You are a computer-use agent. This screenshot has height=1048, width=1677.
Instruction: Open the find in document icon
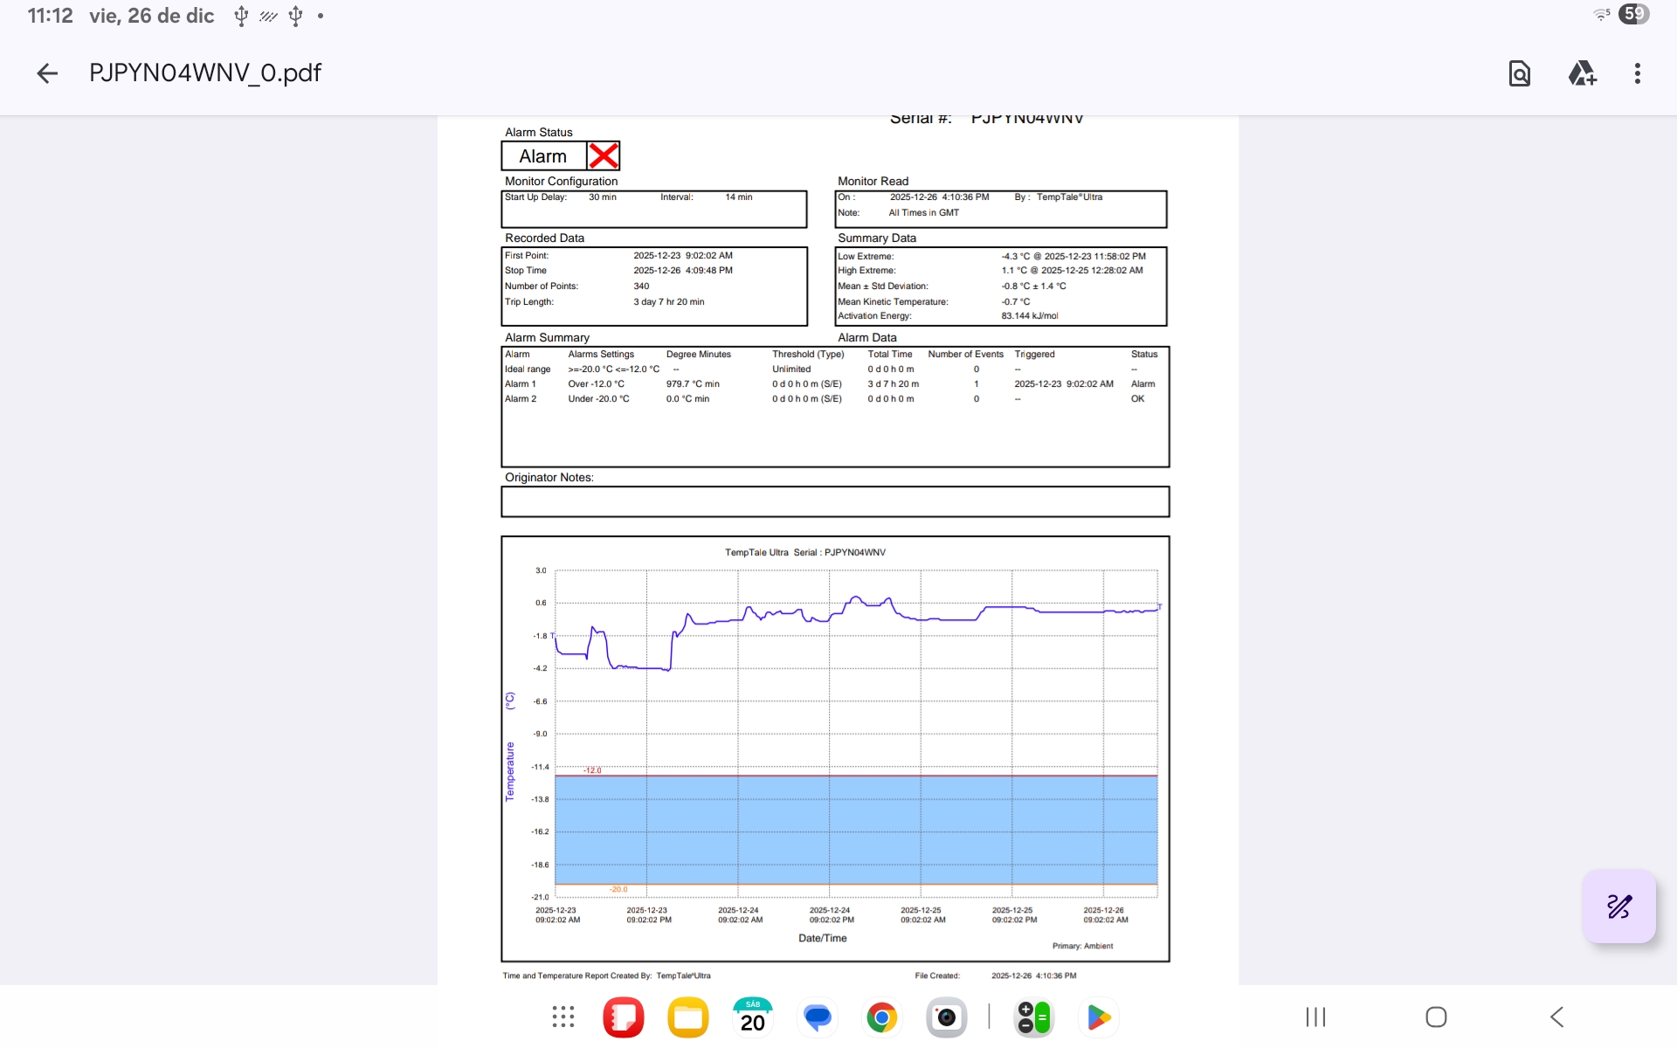point(1520,73)
